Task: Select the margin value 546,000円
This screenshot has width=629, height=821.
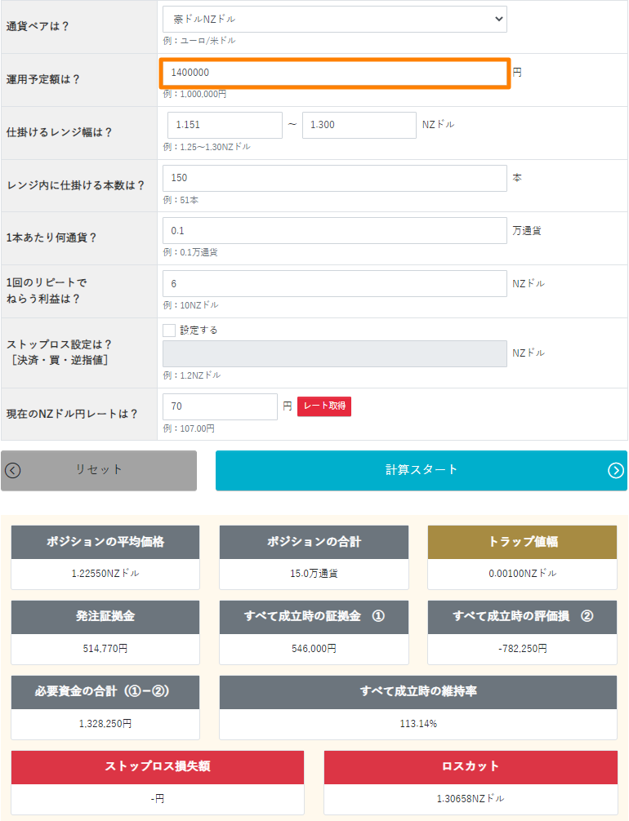Action: tap(314, 649)
